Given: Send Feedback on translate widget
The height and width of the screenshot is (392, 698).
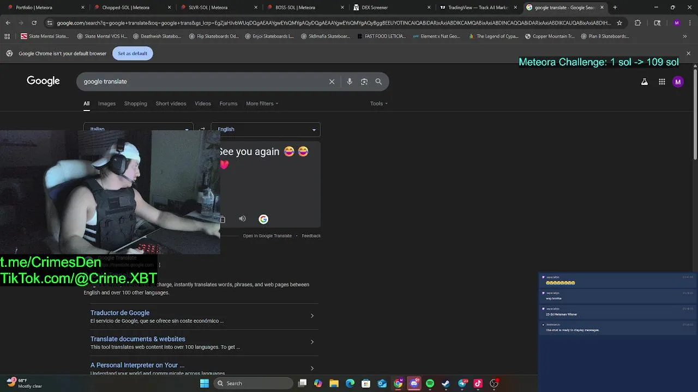Looking at the screenshot, I should click(311, 236).
